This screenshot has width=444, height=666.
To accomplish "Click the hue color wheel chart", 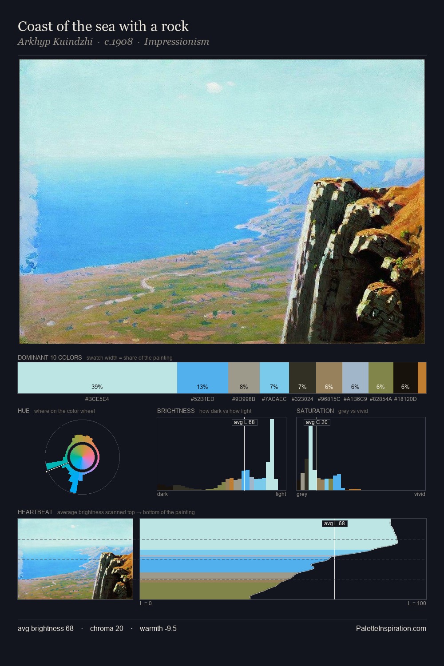I will click(82, 457).
